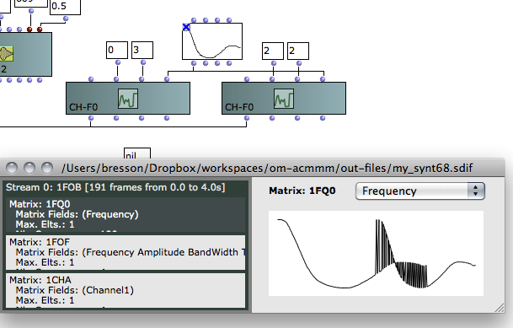Open the Frequency field dropdown
Screen dimensions: 513x328
(x=419, y=191)
